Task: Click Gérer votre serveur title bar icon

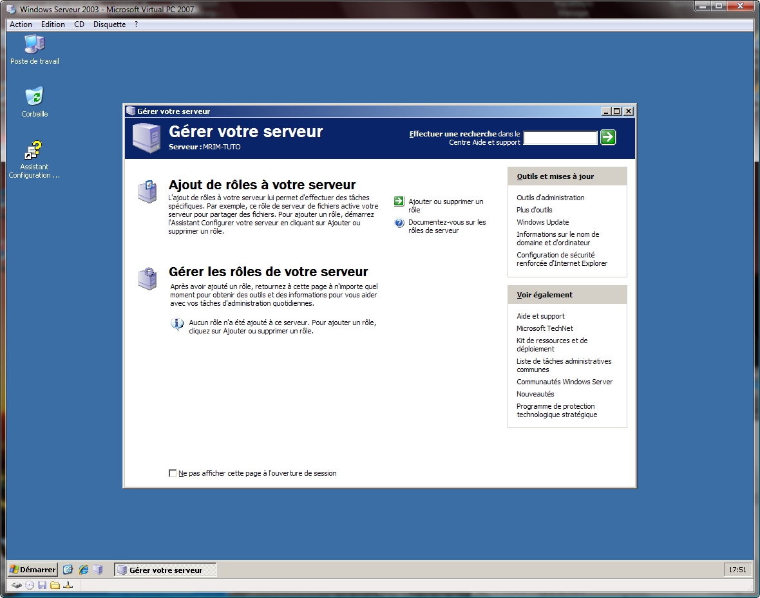Action: (130, 111)
